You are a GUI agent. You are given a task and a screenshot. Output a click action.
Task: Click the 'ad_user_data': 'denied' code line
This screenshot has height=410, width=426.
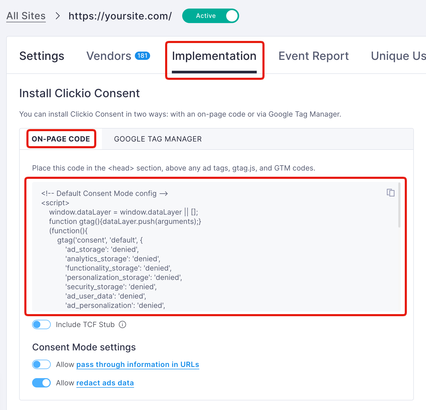(x=106, y=296)
